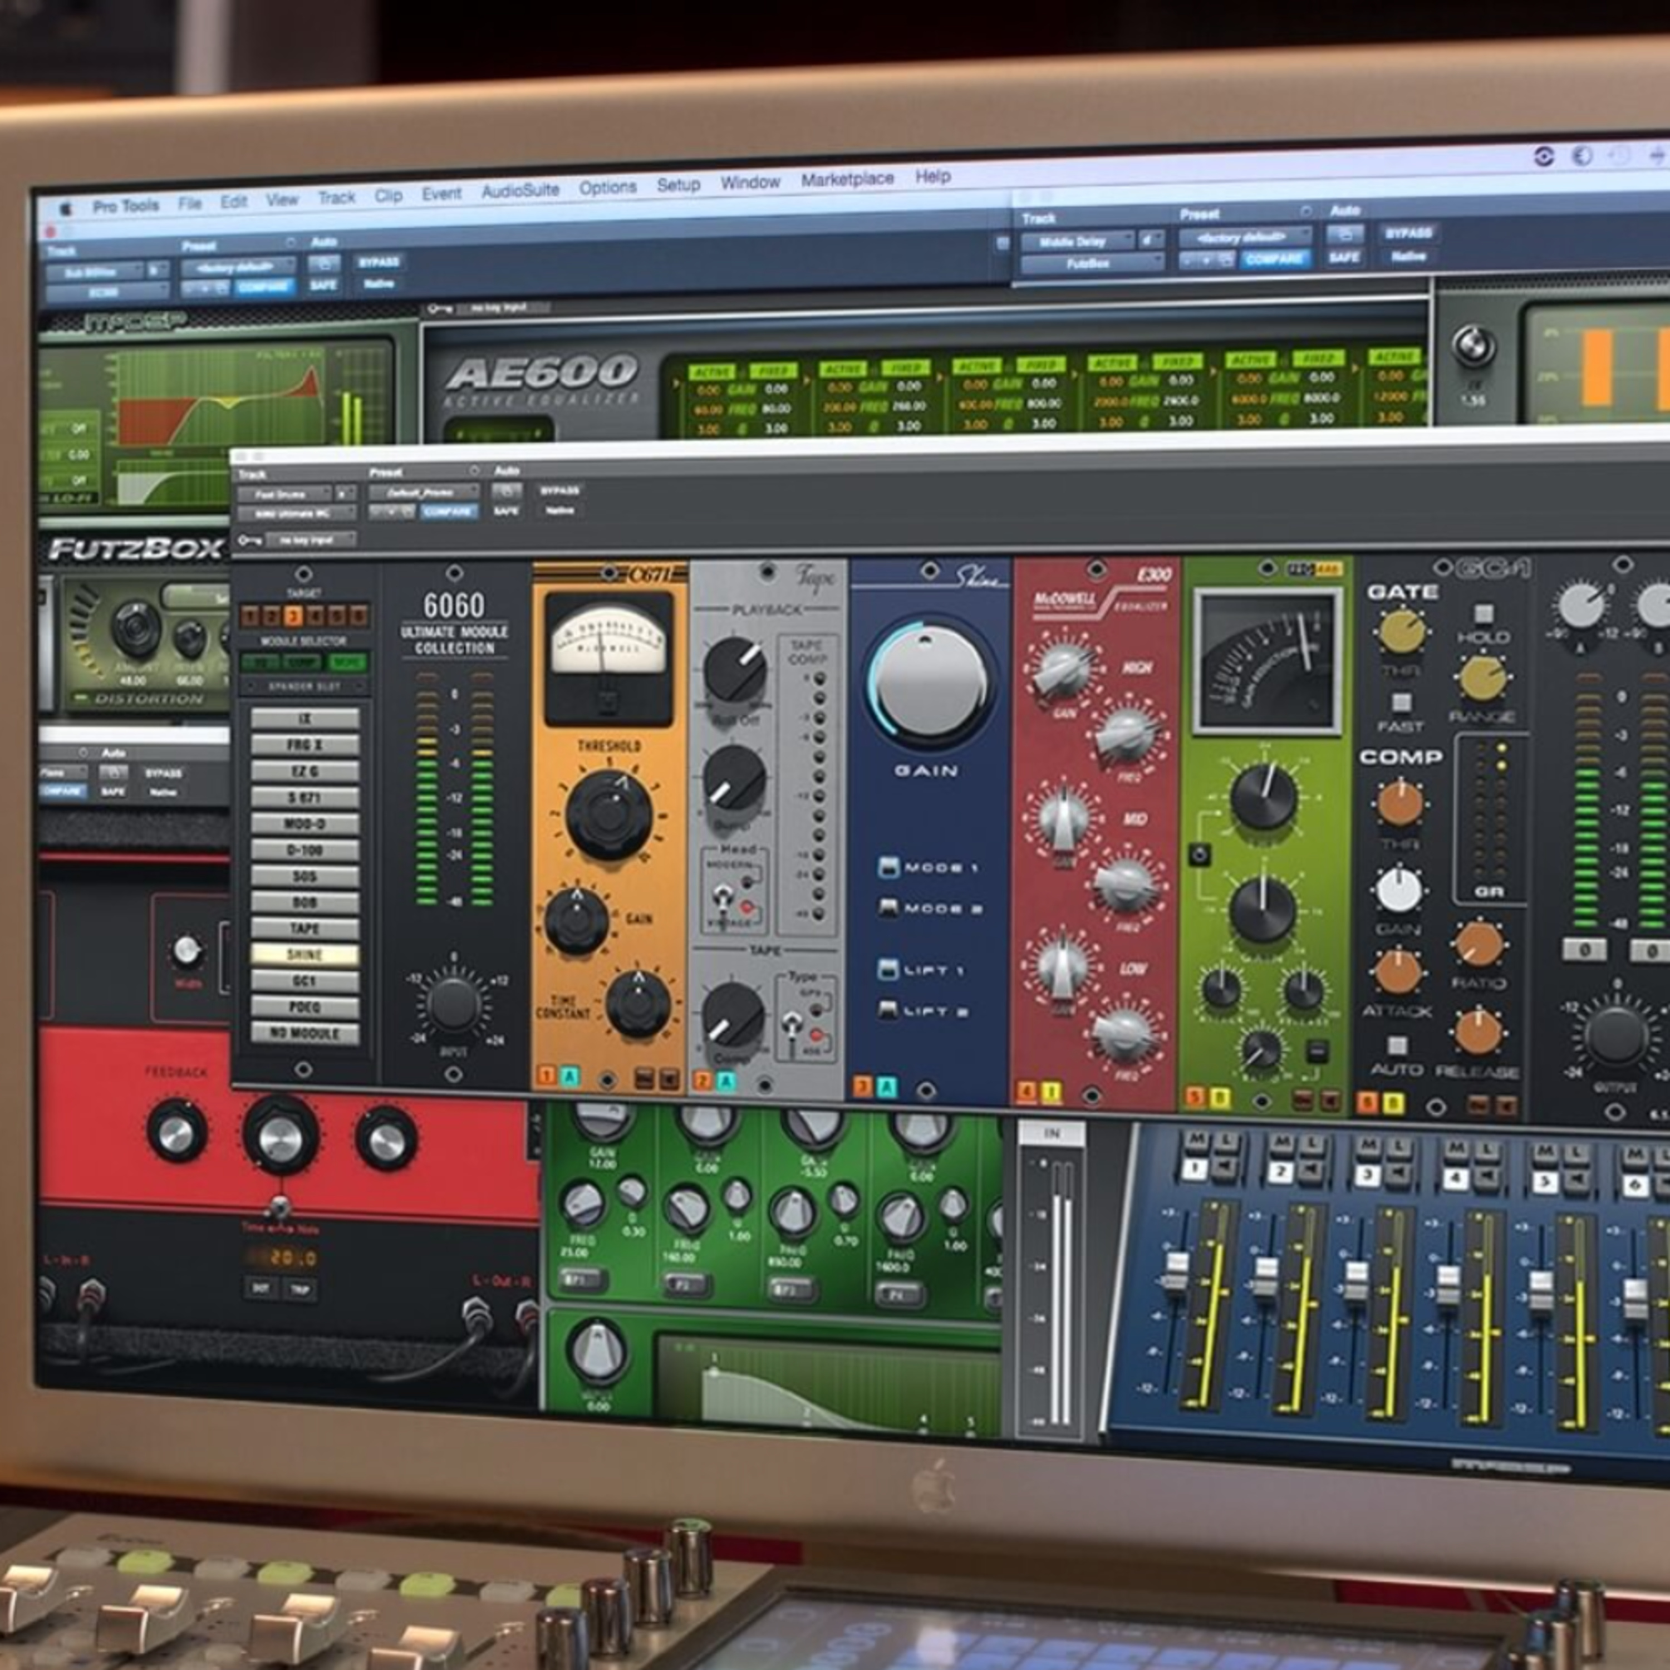Click the 20.0 time display on the red delay plugin
Image resolution: width=1670 pixels, height=1670 pixels.
pyautogui.click(x=281, y=1257)
